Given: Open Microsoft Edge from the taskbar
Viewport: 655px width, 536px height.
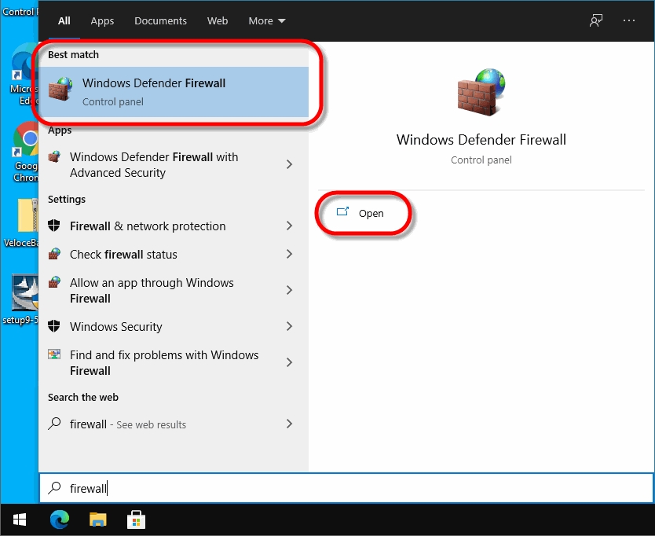Looking at the screenshot, I should coord(60,519).
